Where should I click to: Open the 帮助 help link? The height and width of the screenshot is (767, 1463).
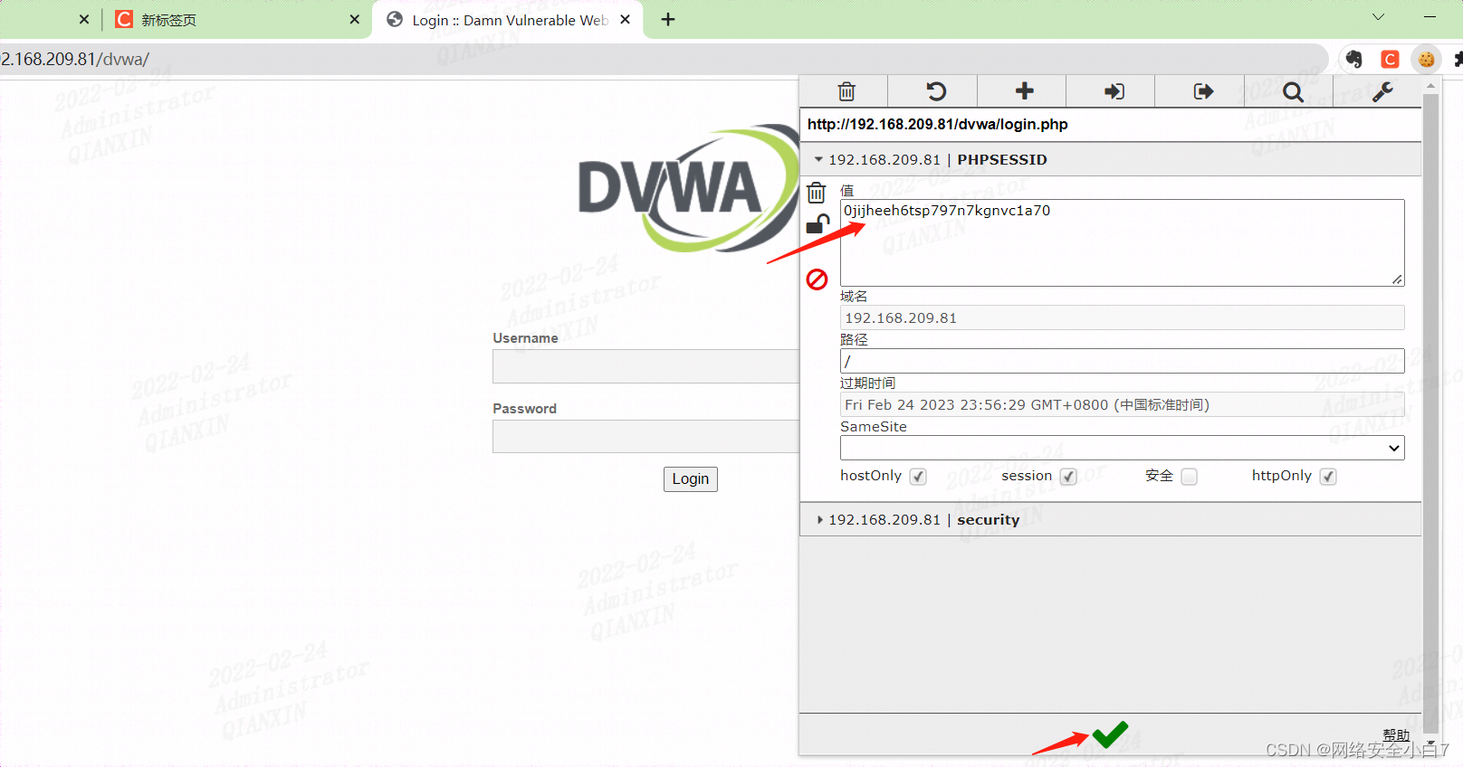click(1396, 735)
